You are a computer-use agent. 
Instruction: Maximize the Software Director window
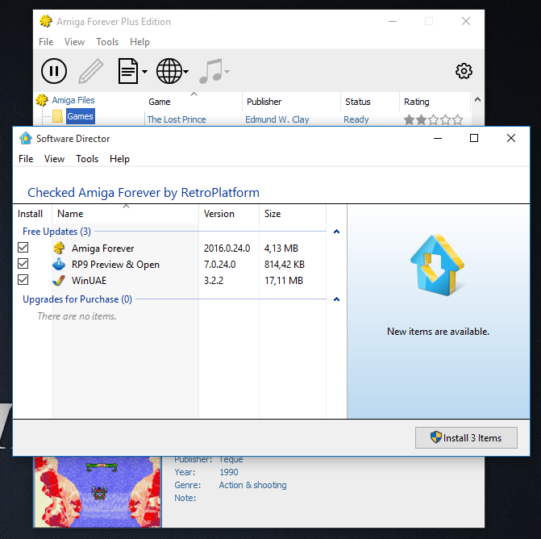point(474,138)
